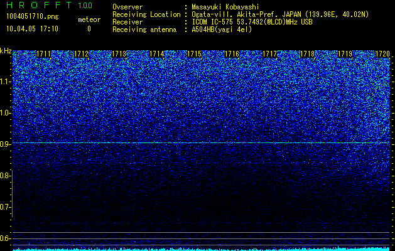Click the 0.7 frequency axis label
Viewport: 395px width, 251px height.
[5, 207]
